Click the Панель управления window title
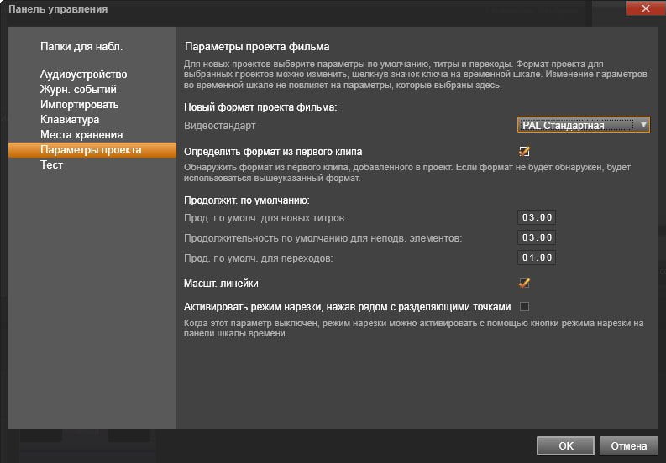The width and height of the screenshot is (666, 463). point(58,9)
